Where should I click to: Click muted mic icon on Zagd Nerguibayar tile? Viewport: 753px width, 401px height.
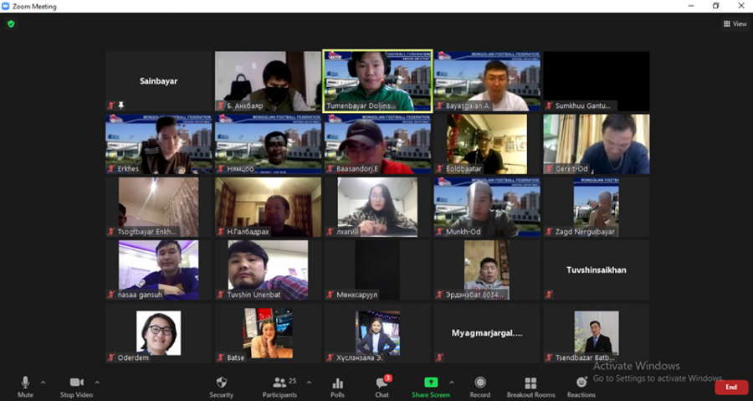point(550,232)
